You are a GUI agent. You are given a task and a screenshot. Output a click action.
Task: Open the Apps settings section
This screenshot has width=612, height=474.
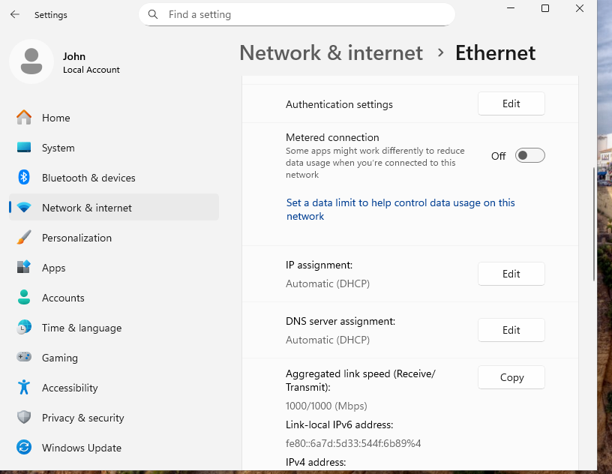click(x=53, y=268)
